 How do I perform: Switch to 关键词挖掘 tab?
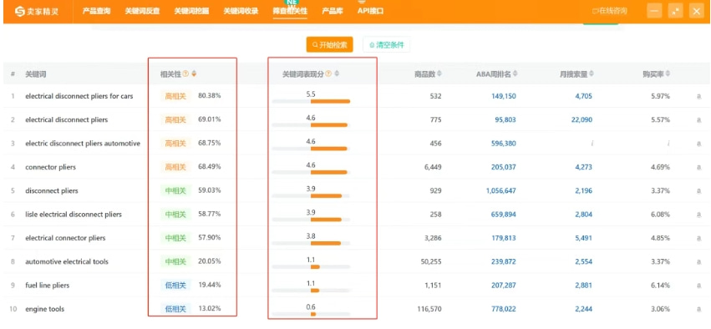tap(191, 11)
